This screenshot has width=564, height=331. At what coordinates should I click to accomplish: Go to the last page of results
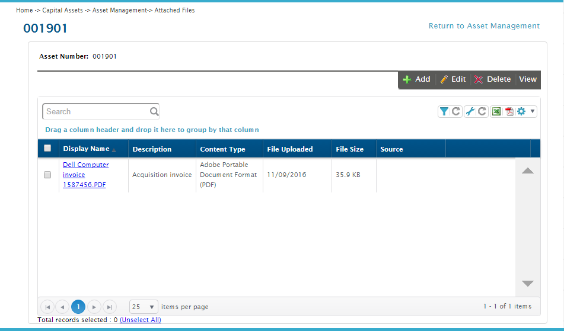109,307
